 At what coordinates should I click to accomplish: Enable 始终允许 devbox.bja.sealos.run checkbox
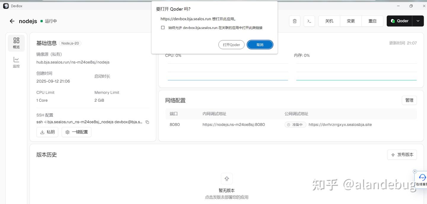coord(163,27)
